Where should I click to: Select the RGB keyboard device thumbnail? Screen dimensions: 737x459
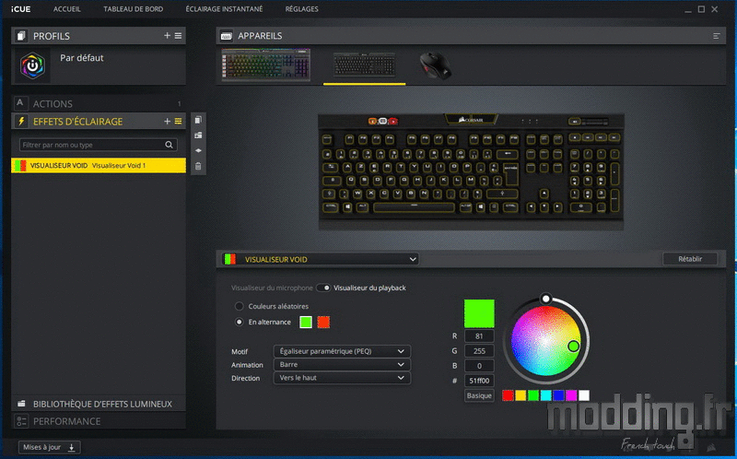265,65
